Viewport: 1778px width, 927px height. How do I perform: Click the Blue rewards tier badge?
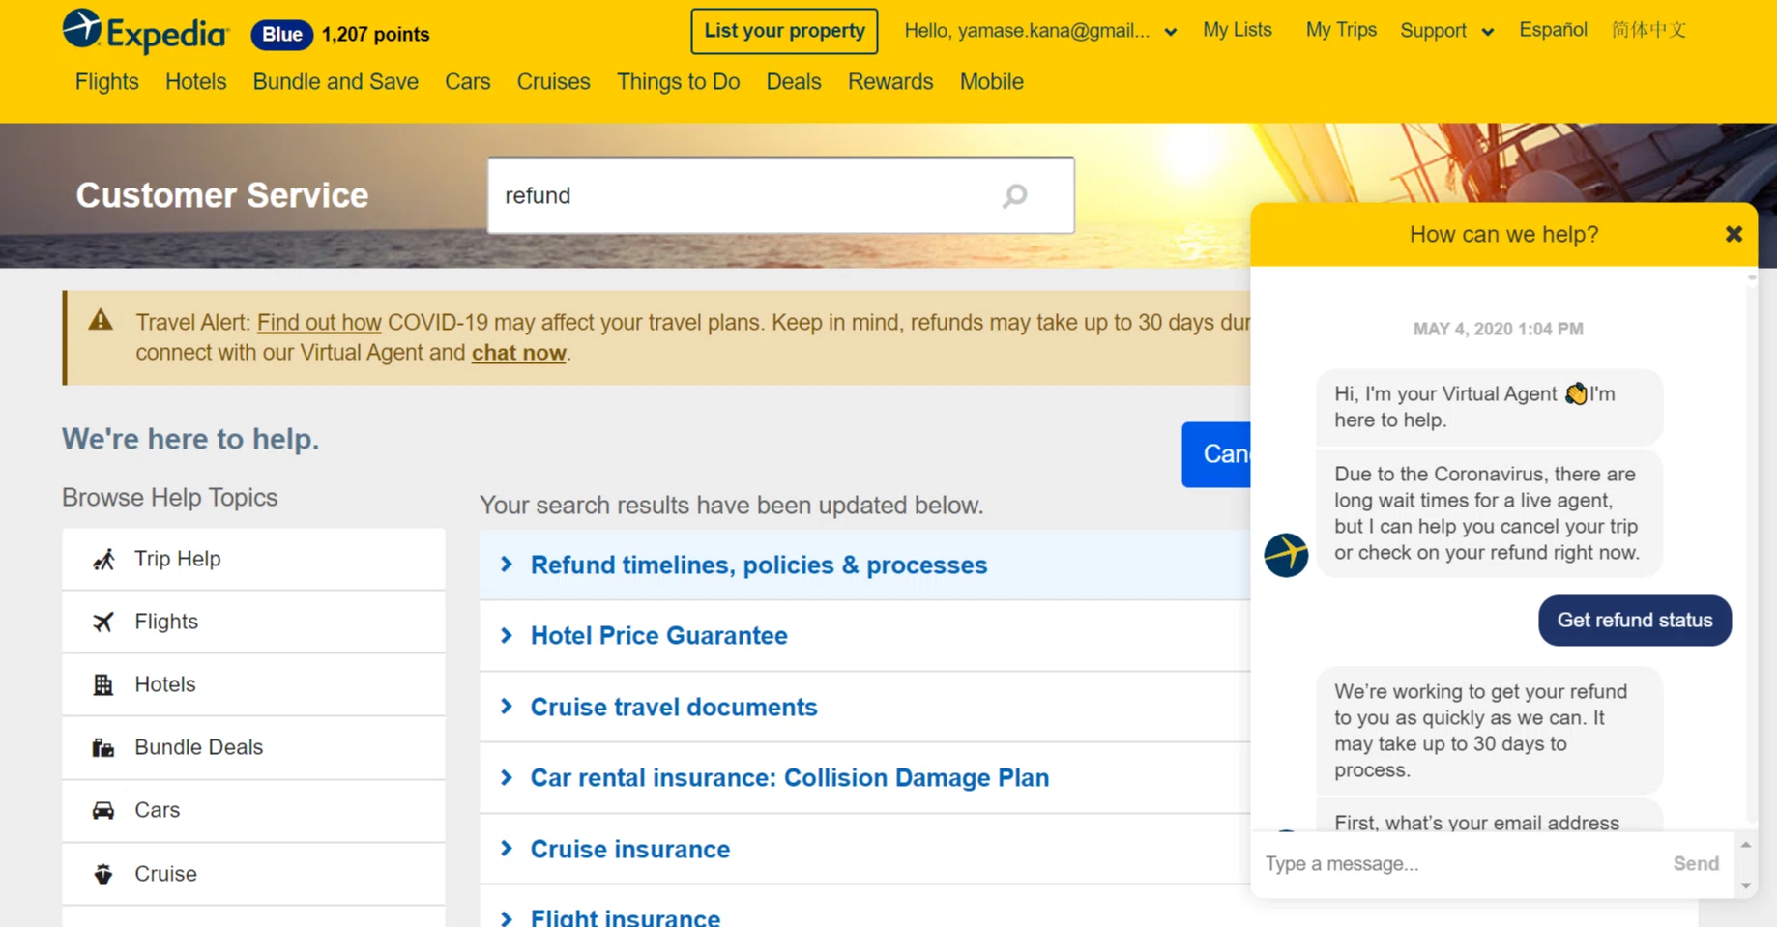[x=282, y=35]
